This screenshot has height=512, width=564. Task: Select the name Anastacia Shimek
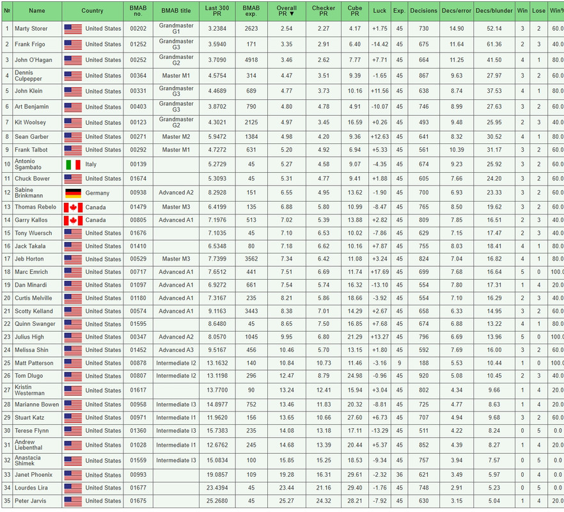pos(27,461)
